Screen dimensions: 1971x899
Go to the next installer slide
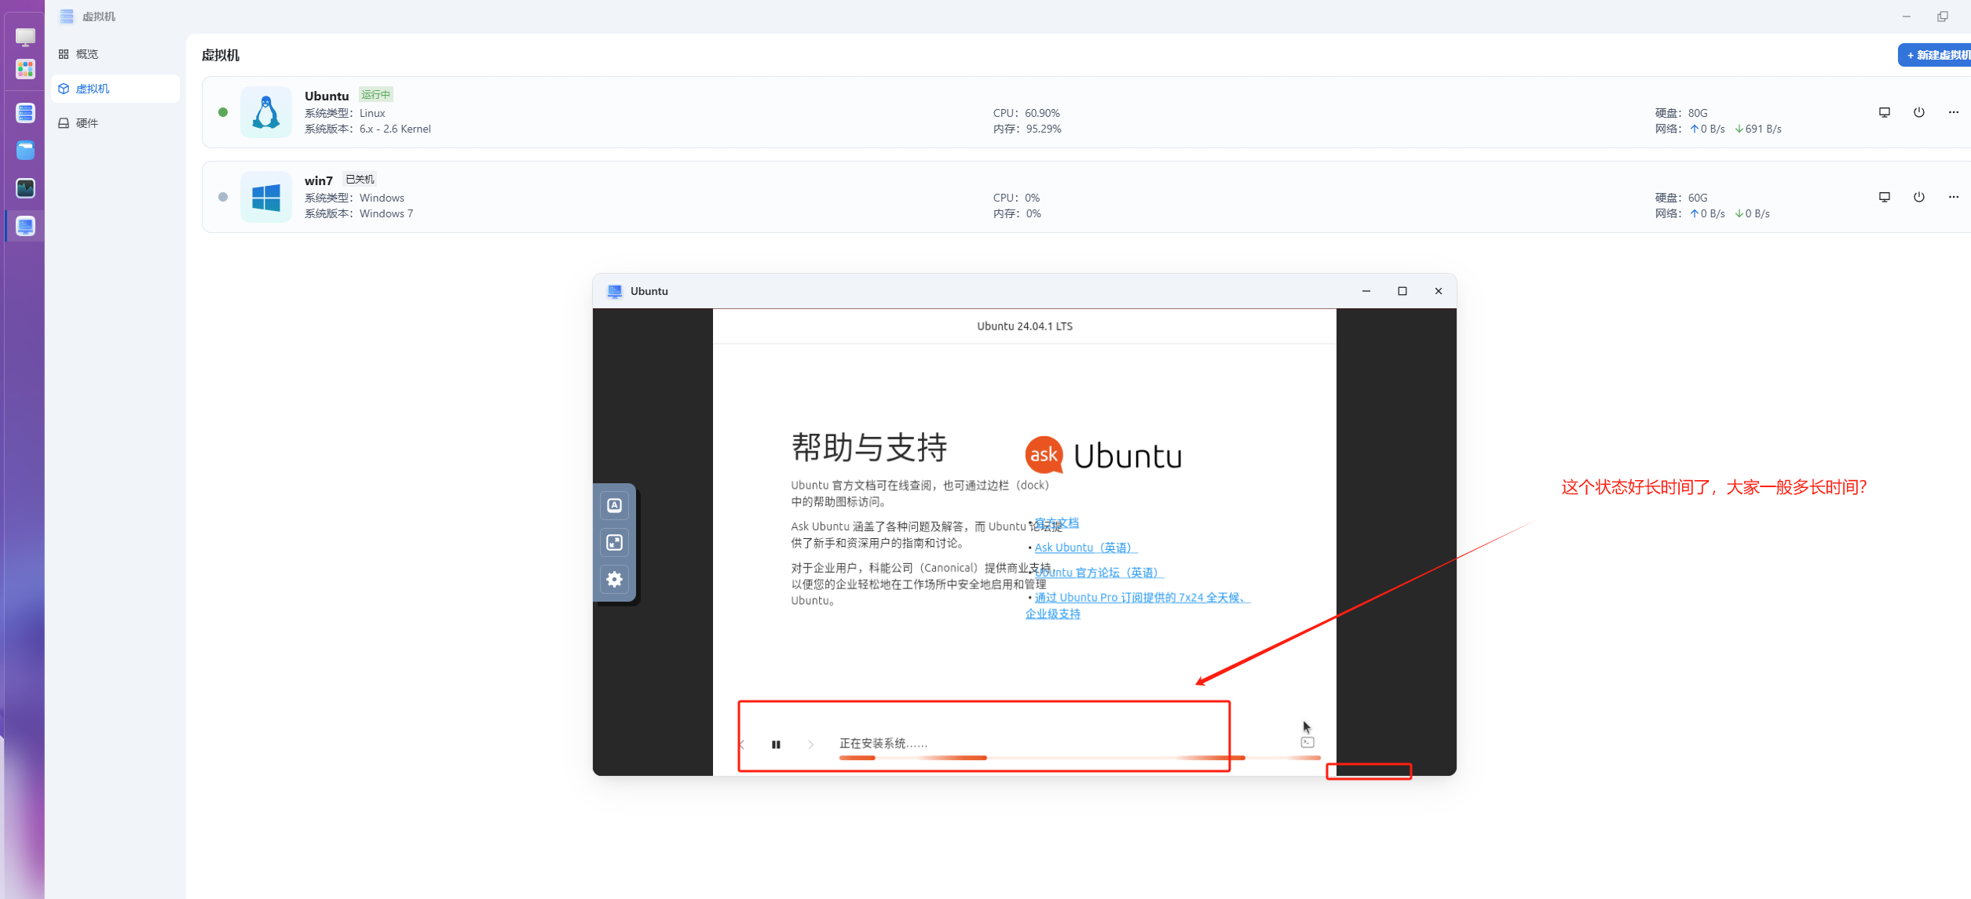click(810, 744)
